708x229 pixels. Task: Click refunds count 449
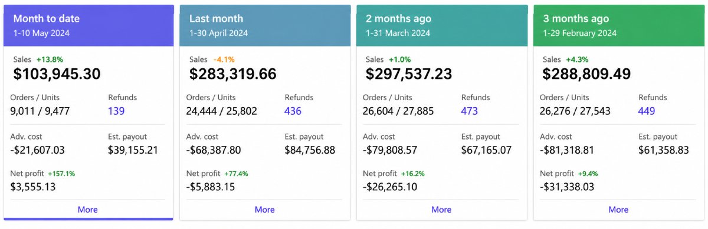[647, 111]
